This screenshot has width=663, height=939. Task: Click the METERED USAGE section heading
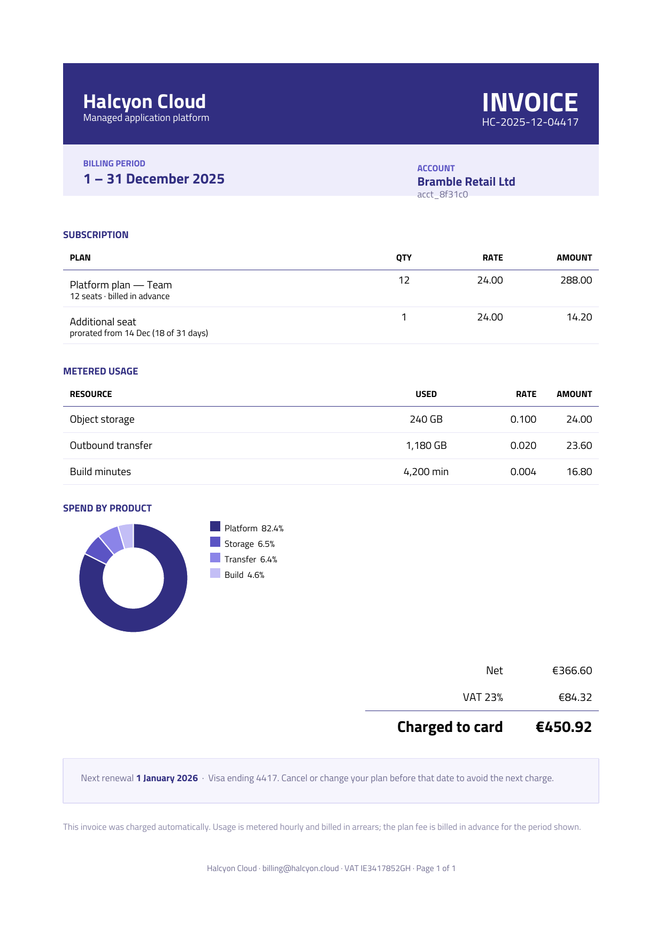(101, 371)
